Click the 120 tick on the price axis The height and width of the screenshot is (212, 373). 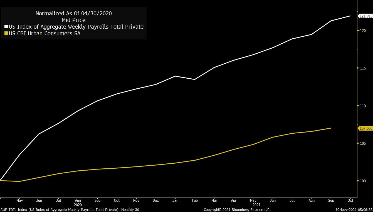[x=362, y=31]
